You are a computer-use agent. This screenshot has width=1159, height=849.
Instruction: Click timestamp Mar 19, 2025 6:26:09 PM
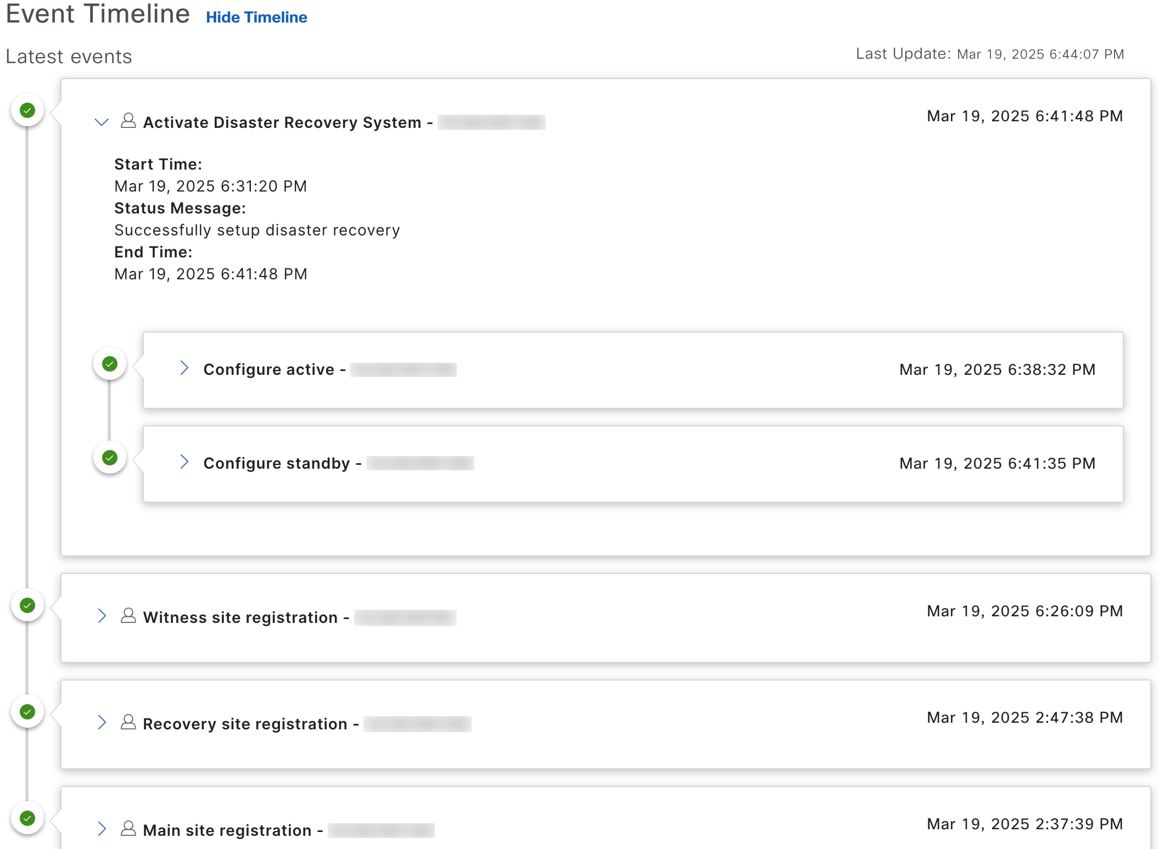[1024, 611]
